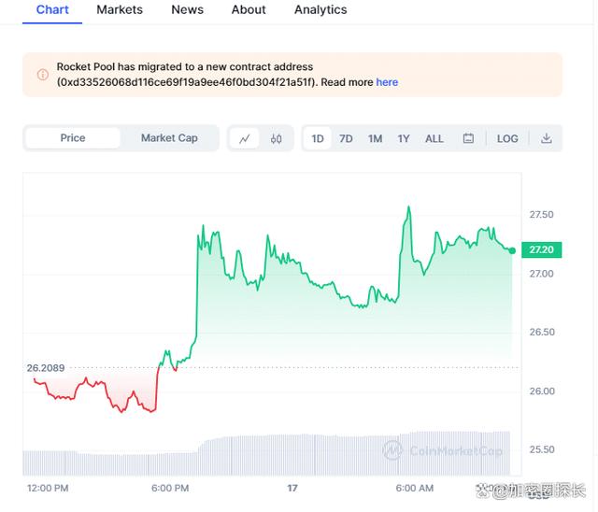Click the 27.00 y-axis label
Image resolution: width=598 pixels, height=512 pixels.
pyautogui.click(x=541, y=274)
